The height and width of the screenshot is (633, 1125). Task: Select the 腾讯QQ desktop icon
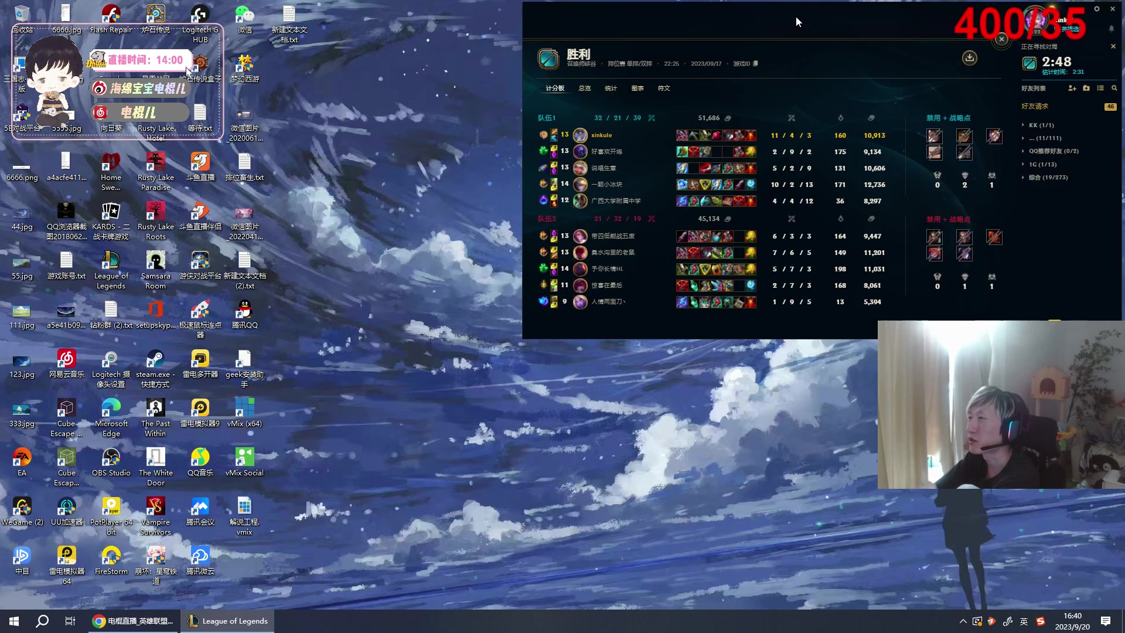tap(244, 315)
